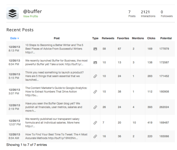
Task: Open the View Profile link
Action: 31,16
